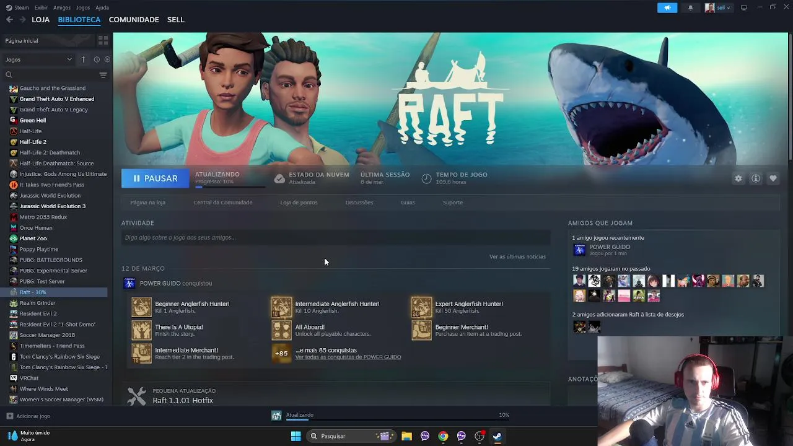Open Loja de pontos link
793x446 pixels.
coord(299,203)
